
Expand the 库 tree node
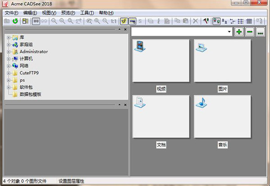coord(9,37)
